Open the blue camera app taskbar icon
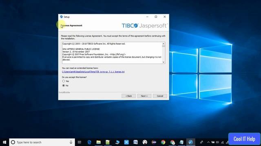261x146 pixels. (126, 142)
